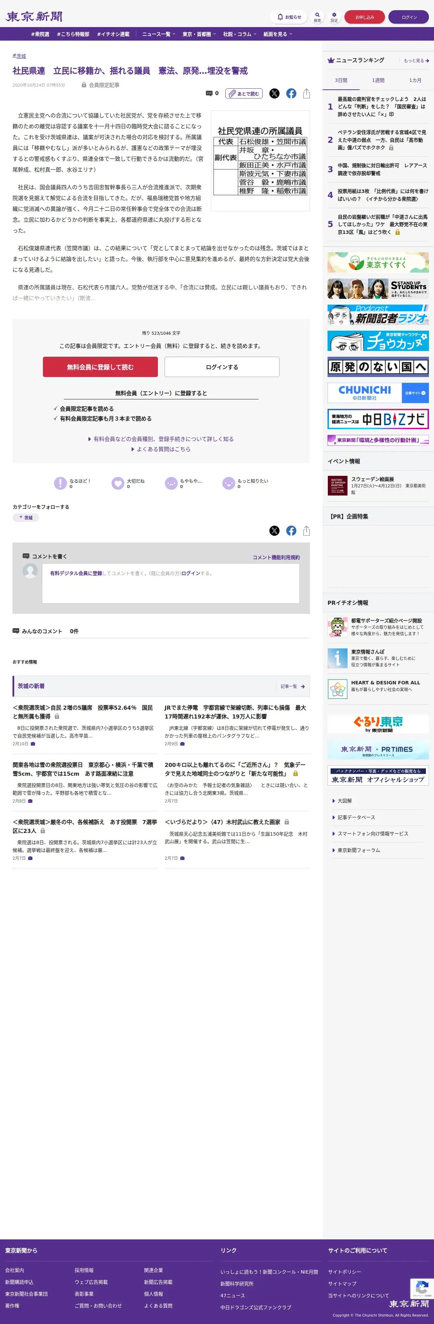Share the article on X at top
Image resolution: width=434 pixels, height=1324 pixels.
tap(274, 93)
